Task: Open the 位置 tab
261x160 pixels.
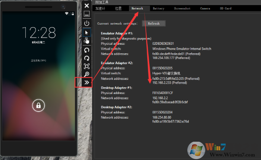Action: click(x=118, y=8)
